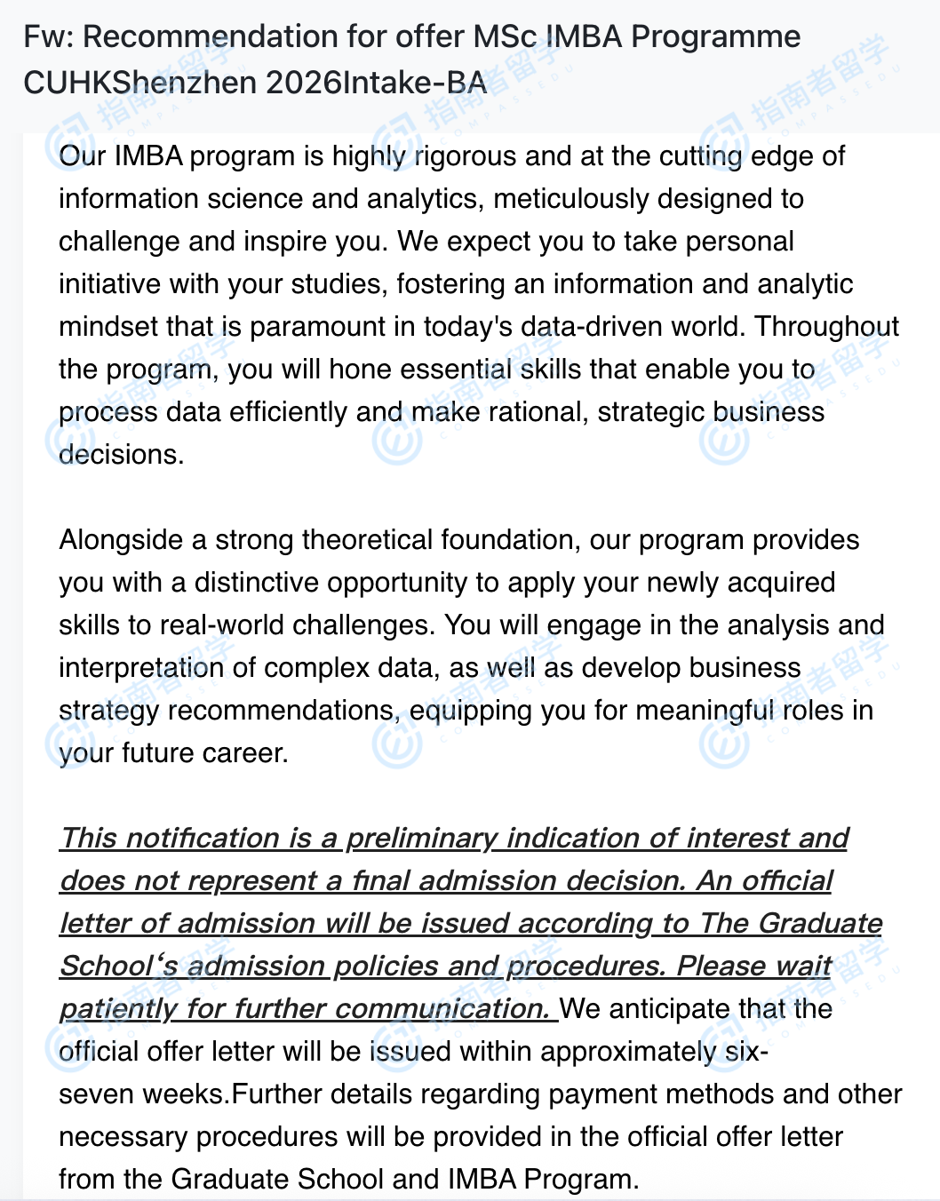
Task: Click "from the Graduate School and IMBA" line
Action: (x=348, y=1180)
